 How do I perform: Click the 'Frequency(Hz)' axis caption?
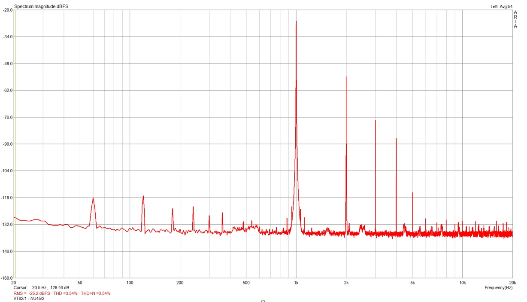coord(498,287)
